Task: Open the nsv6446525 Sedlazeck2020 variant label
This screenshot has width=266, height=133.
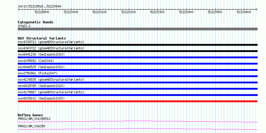Action: coord(41,67)
